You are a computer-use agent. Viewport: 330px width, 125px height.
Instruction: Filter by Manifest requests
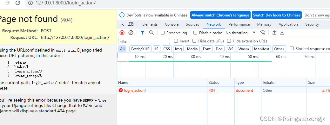pyautogui.click(x=262, y=49)
